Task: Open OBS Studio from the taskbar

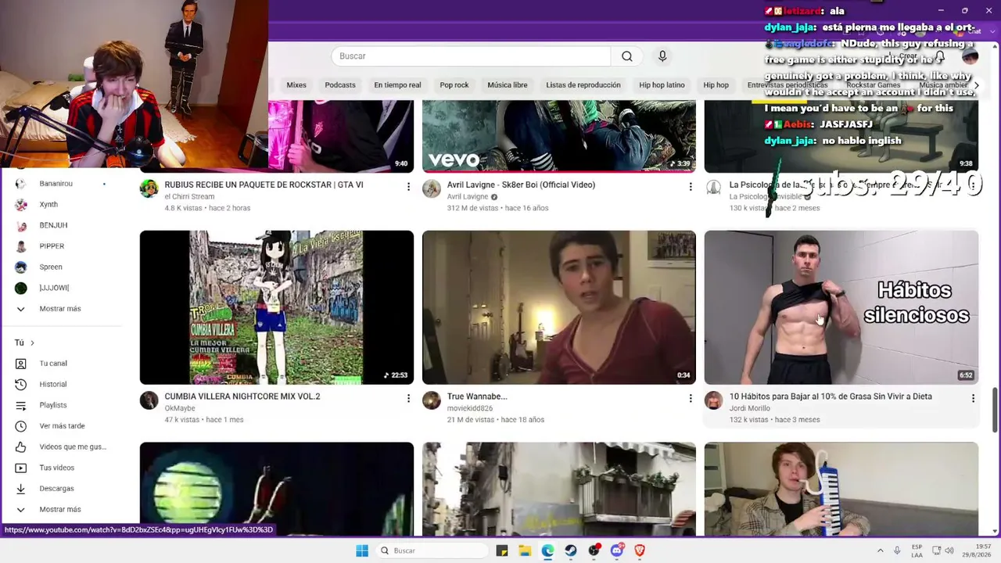Action: tap(594, 550)
